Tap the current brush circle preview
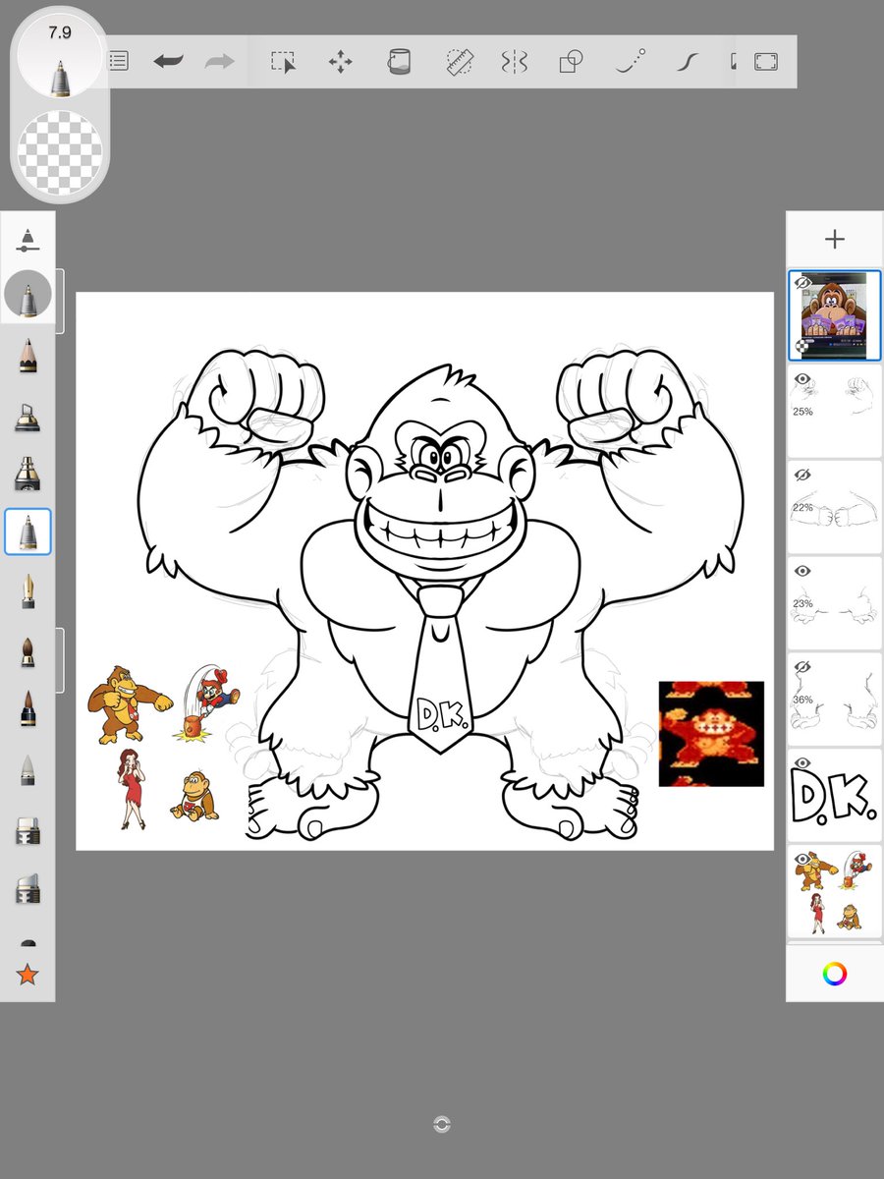The width and height of the screenshot is (884, 1179). (x=28, y=294)
